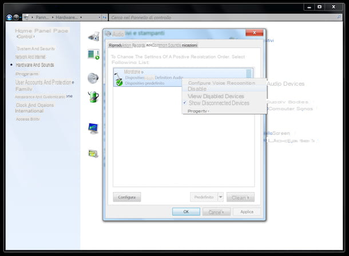Switch to the Common Sounds tab
The height and width of the screenshot is (256, 349).
click(x=166, y=45)
